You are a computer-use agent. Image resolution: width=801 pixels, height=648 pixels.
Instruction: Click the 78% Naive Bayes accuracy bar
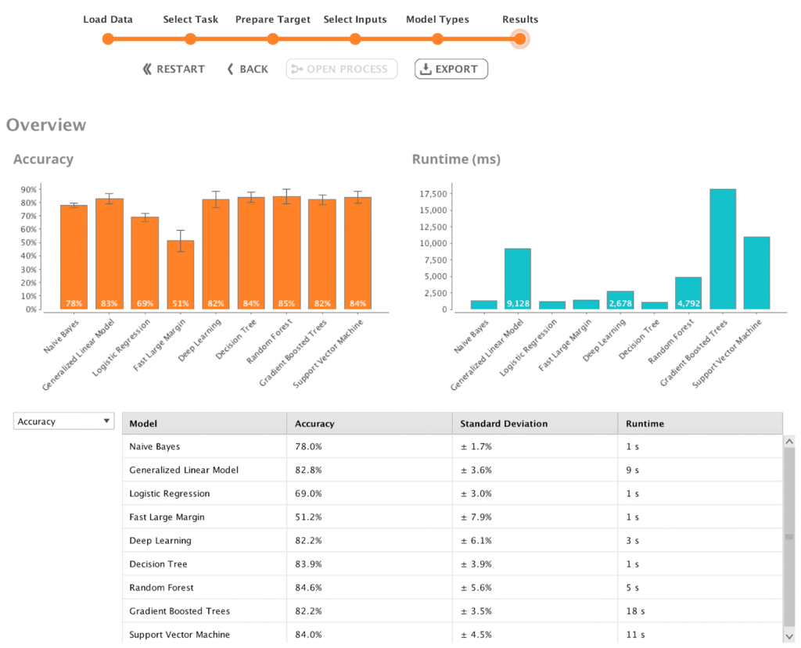(x=74, y=257)
